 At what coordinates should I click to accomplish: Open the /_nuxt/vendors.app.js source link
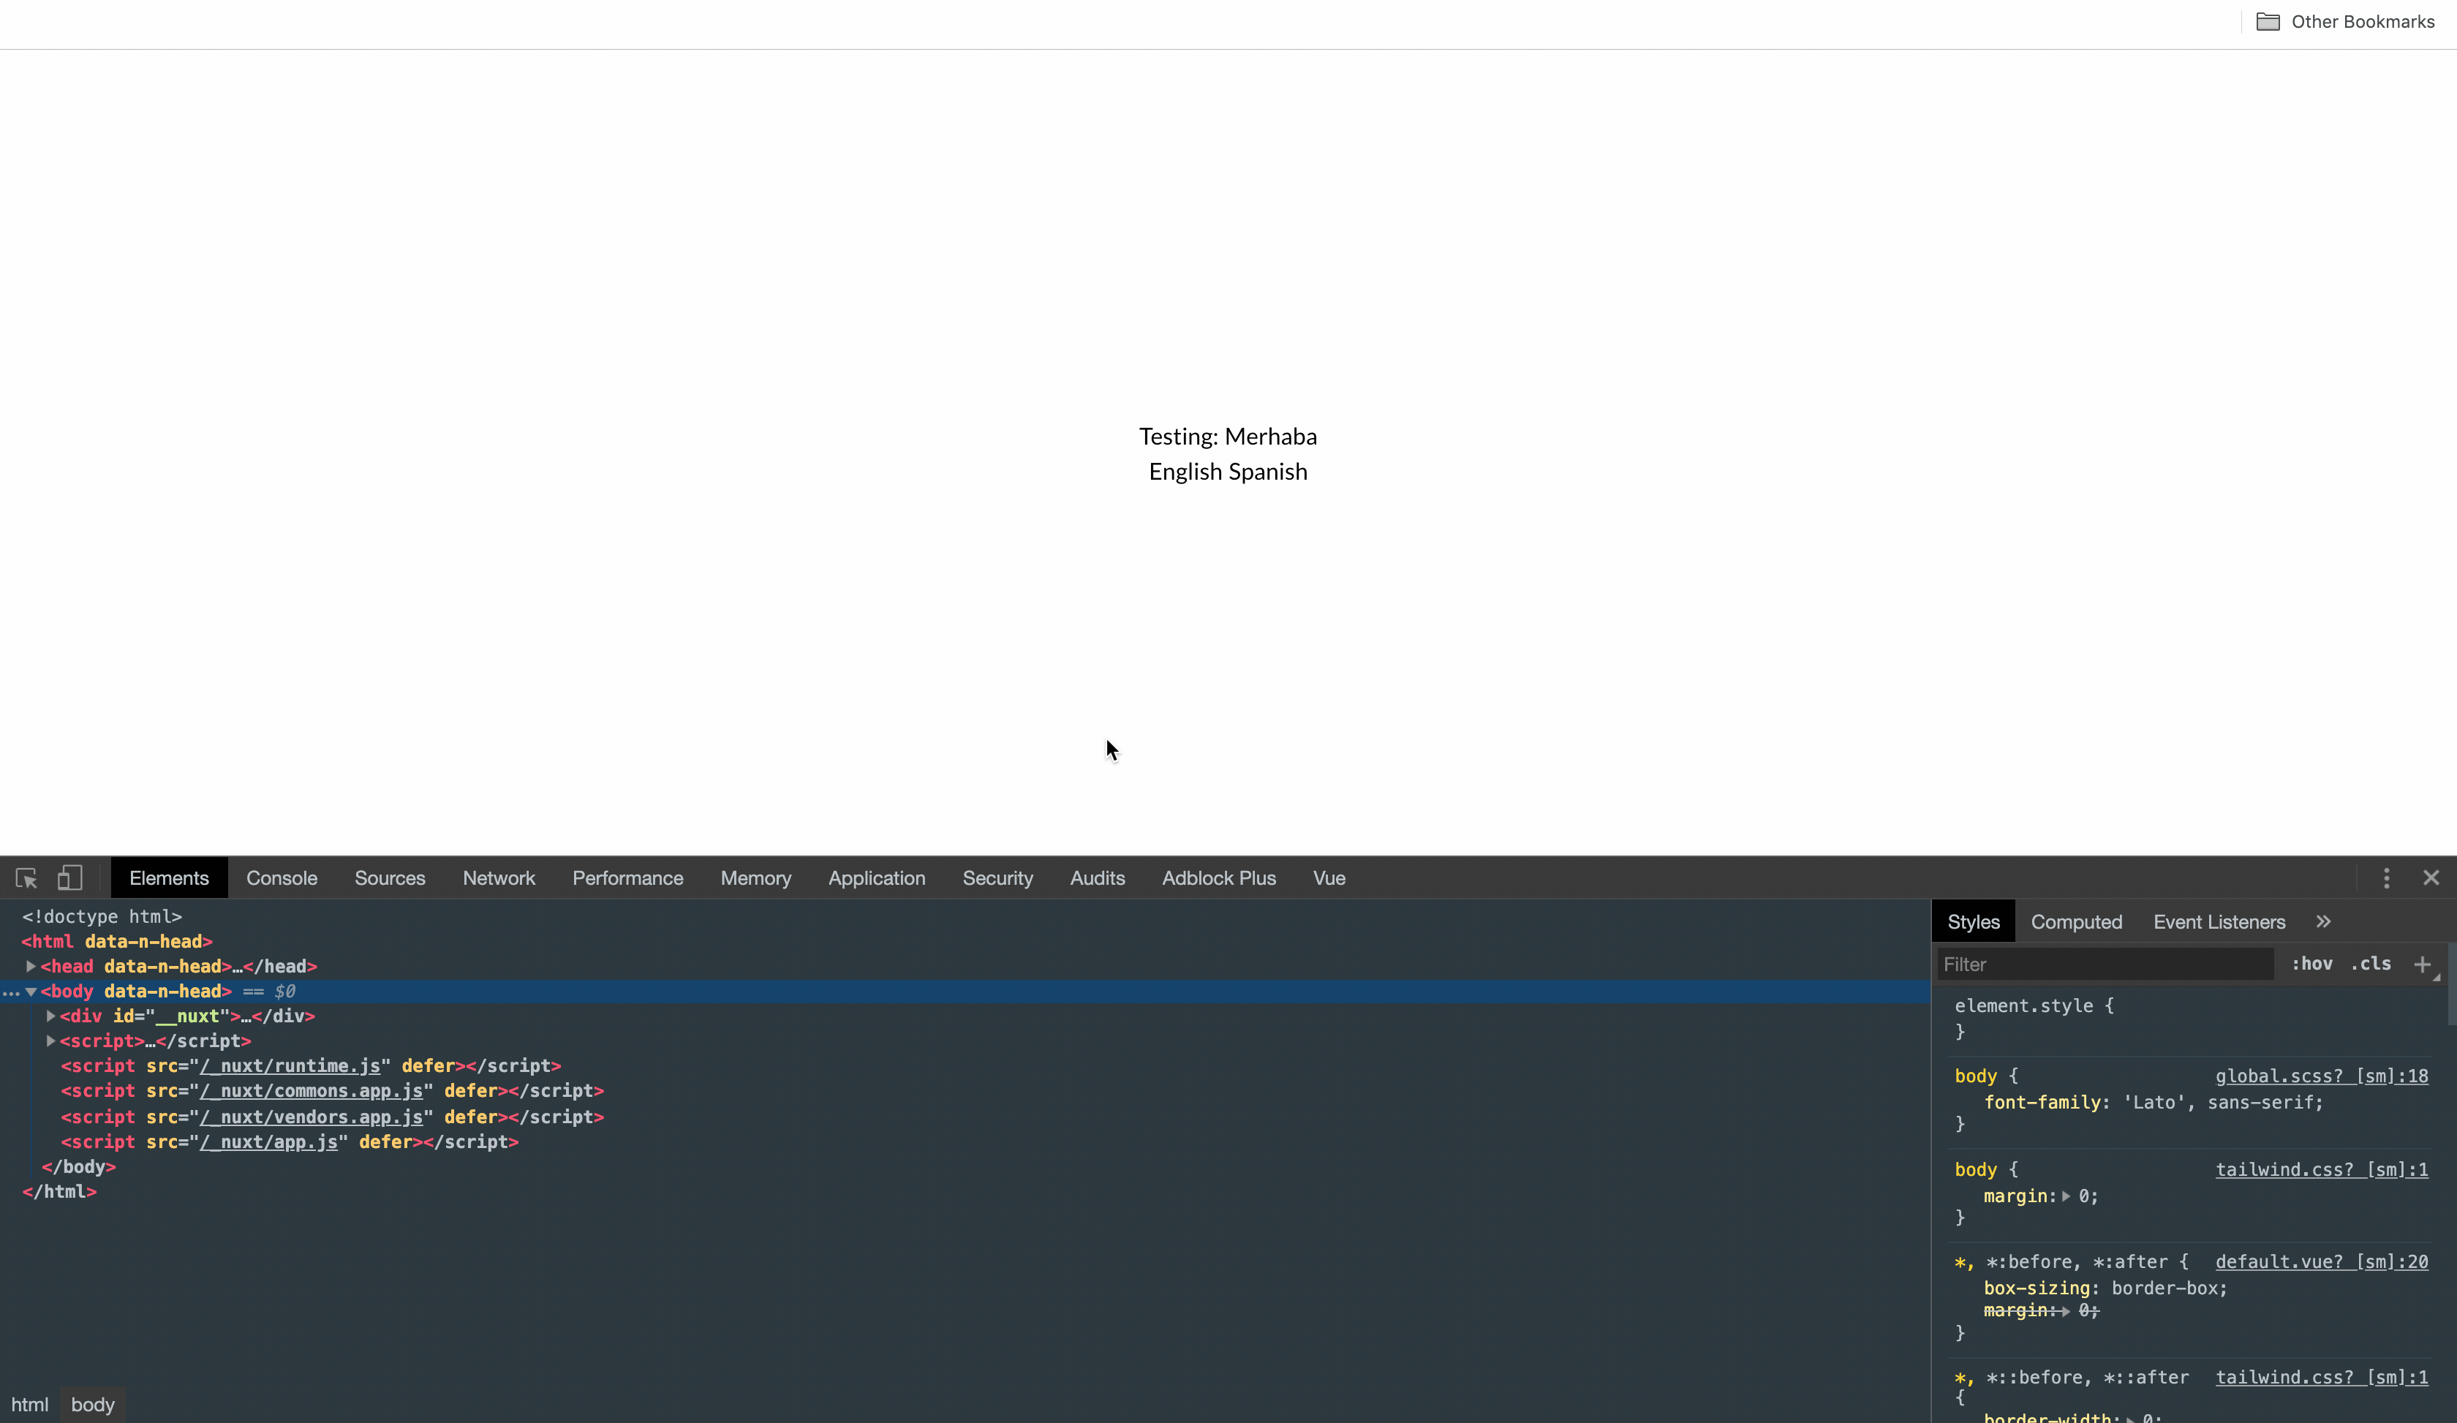click(x=311, y=1117)
